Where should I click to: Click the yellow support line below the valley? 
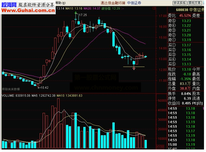click(134, 67)
